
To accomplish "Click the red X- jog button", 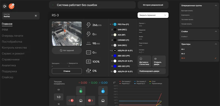I will tap(71, 101).
